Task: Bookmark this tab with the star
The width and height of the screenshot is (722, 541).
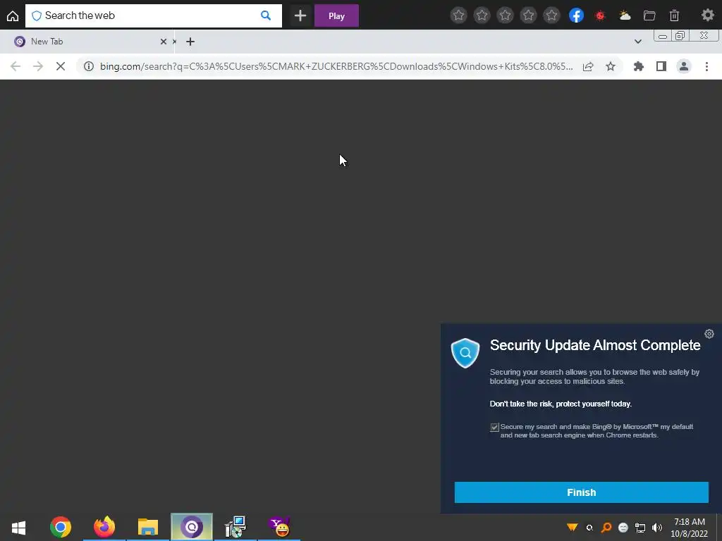Action: [611, 66]
